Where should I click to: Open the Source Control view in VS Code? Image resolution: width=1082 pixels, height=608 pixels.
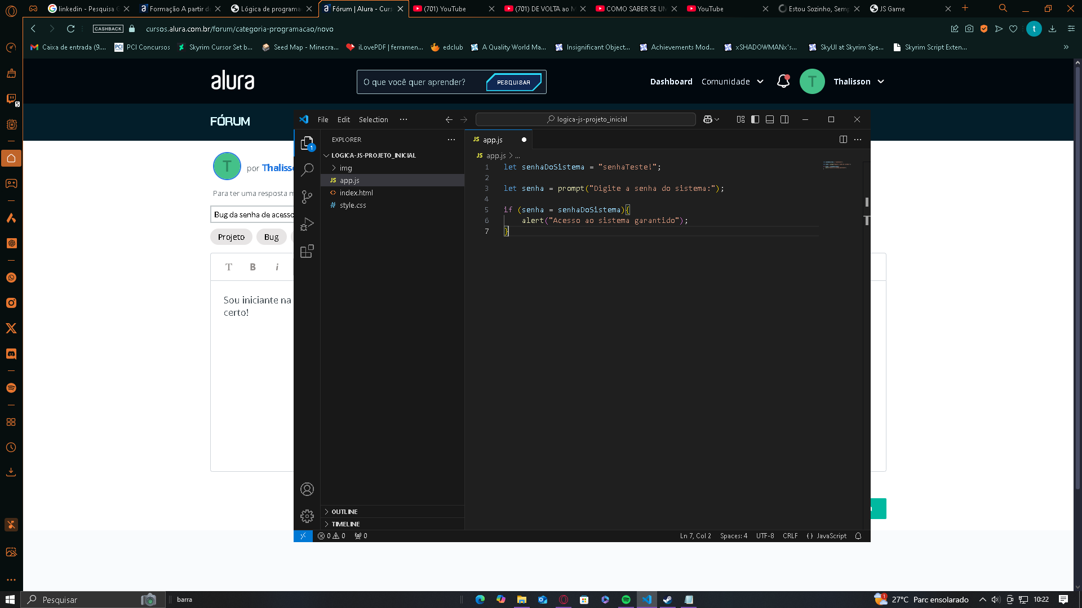[307, 196]
